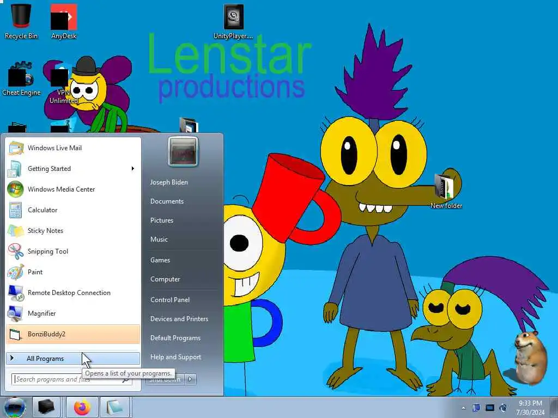The height and width of the screenshot is (418, 558).
Task: Launch Firefox from the taskbar
Action: [x=82, y=407]
